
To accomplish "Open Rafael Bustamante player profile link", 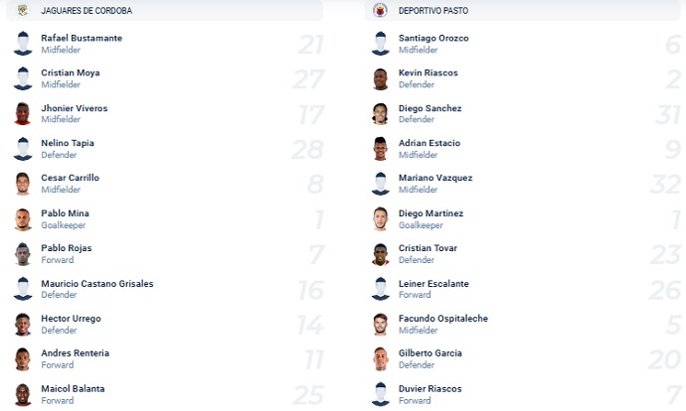I will click(82, 38).
